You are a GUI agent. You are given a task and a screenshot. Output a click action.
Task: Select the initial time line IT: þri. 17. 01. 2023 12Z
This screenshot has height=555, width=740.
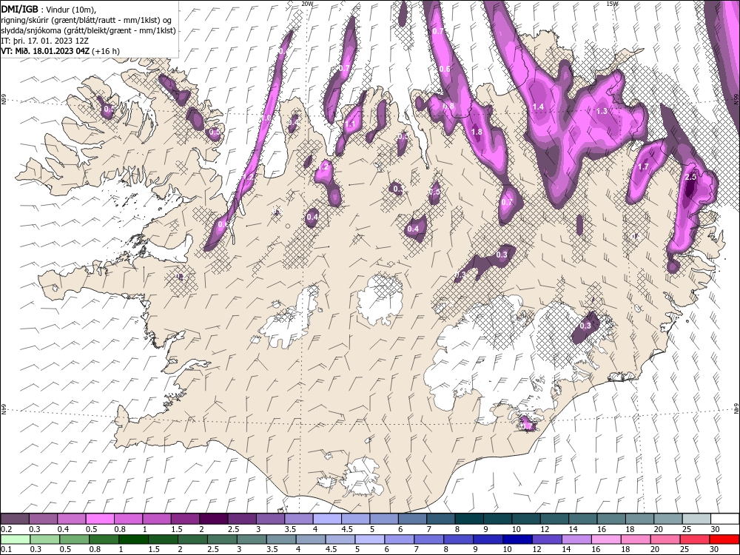[45, 41]
